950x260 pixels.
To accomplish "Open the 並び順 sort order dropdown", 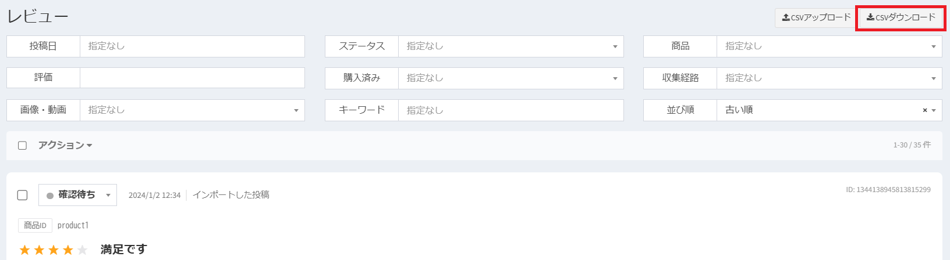I will (x=821, y=110).
